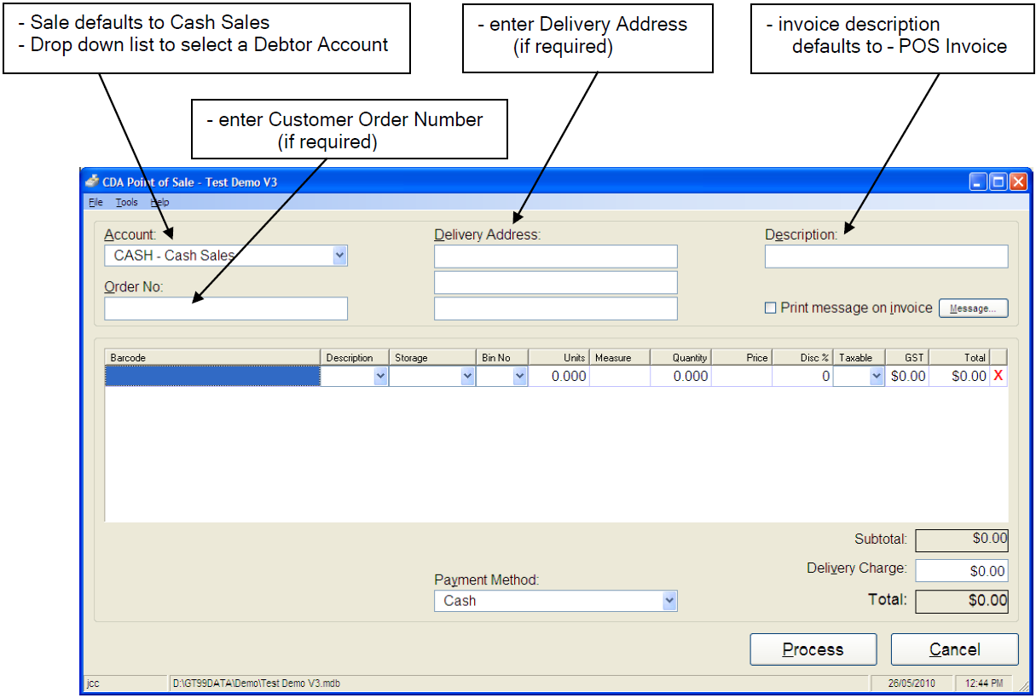Enable Print message on invoice checkbox
The height and width of the screenshot is (698, 1036).
pyautogui.click(x=771, y=309)
